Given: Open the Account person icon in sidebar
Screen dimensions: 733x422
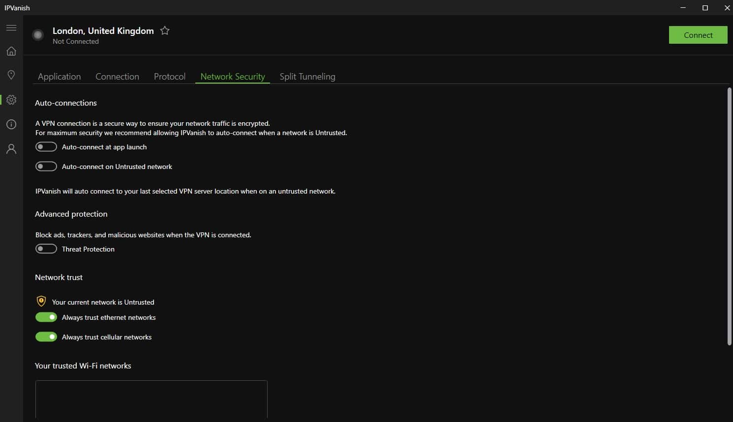Looking at the screenshot, I should coord(11,149).
